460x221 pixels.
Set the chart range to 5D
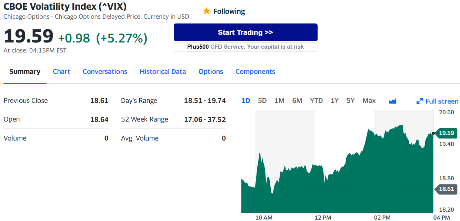point(262,100)
